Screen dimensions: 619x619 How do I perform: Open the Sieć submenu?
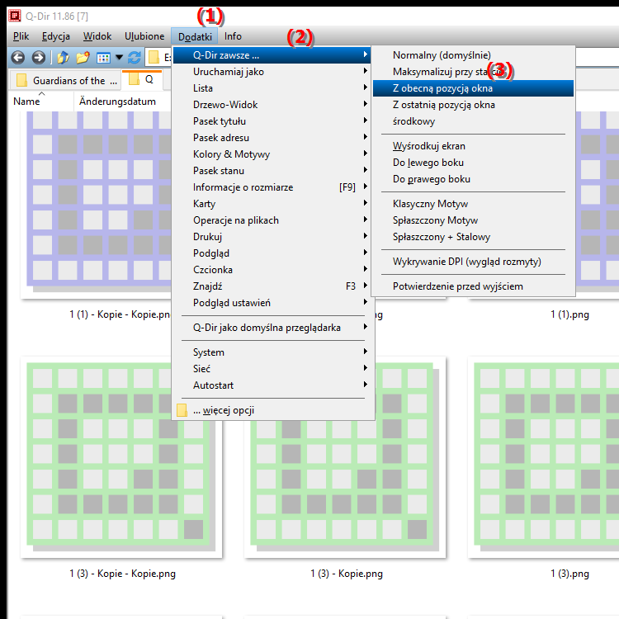click(272, 369)
